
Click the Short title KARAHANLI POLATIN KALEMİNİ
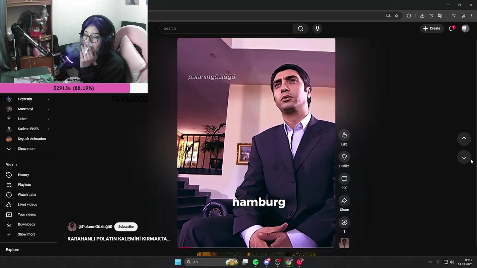[x=119, y=239]
